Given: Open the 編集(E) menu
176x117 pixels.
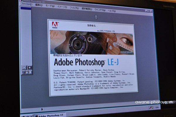Looking at the screenshot, I should 39,5.
